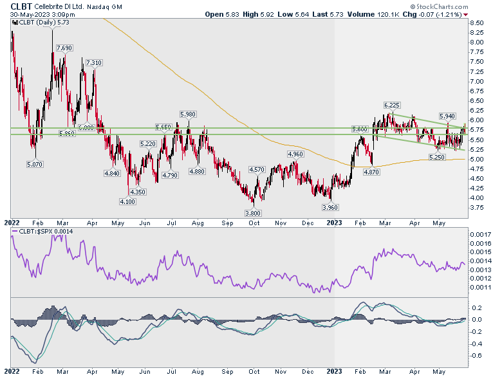
Task: Open the StockCharts.com watermark link
Action: pyautogui.click(x=439, y=6)
